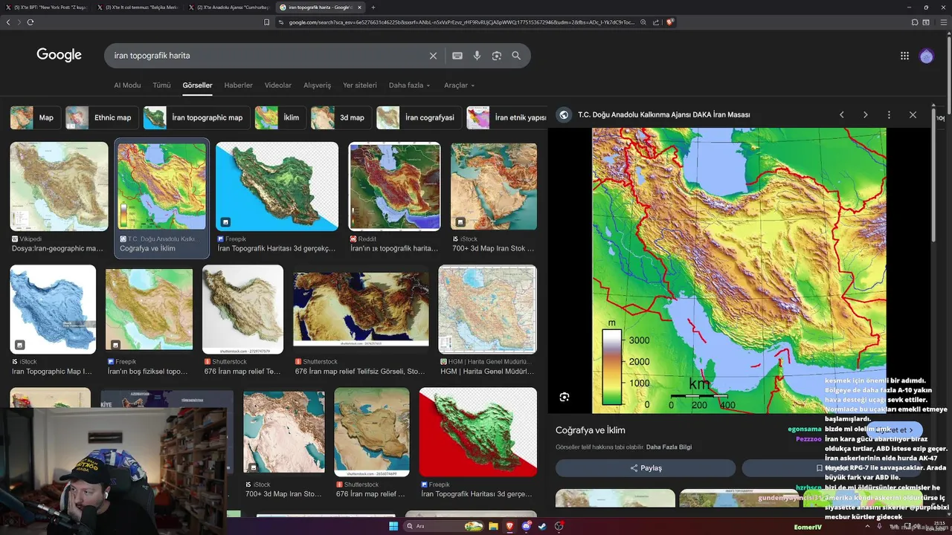The width and height of the screenshot is (952, 535).
Task: Click the taskbar search box labeled Ara
Action: point(444,526)
